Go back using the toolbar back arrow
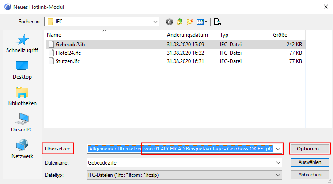 pyautogui.click(x=170, y=22)
